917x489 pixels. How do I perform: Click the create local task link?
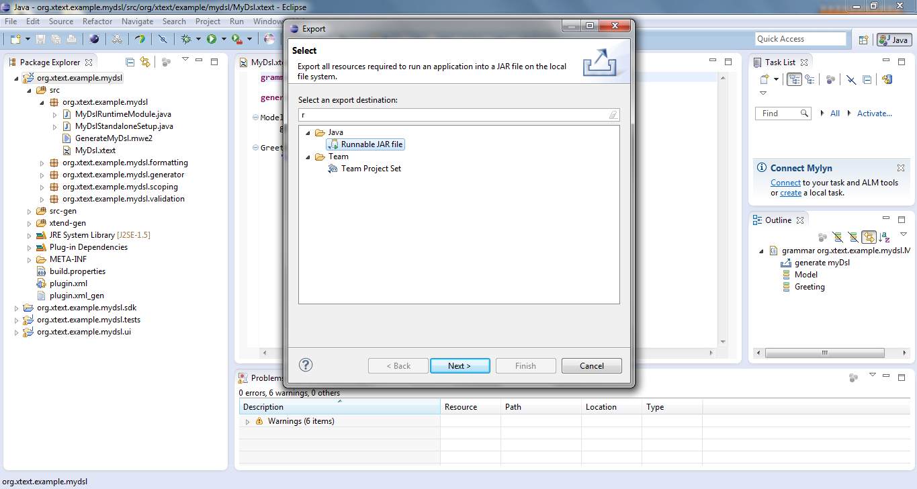click(791, 193)
